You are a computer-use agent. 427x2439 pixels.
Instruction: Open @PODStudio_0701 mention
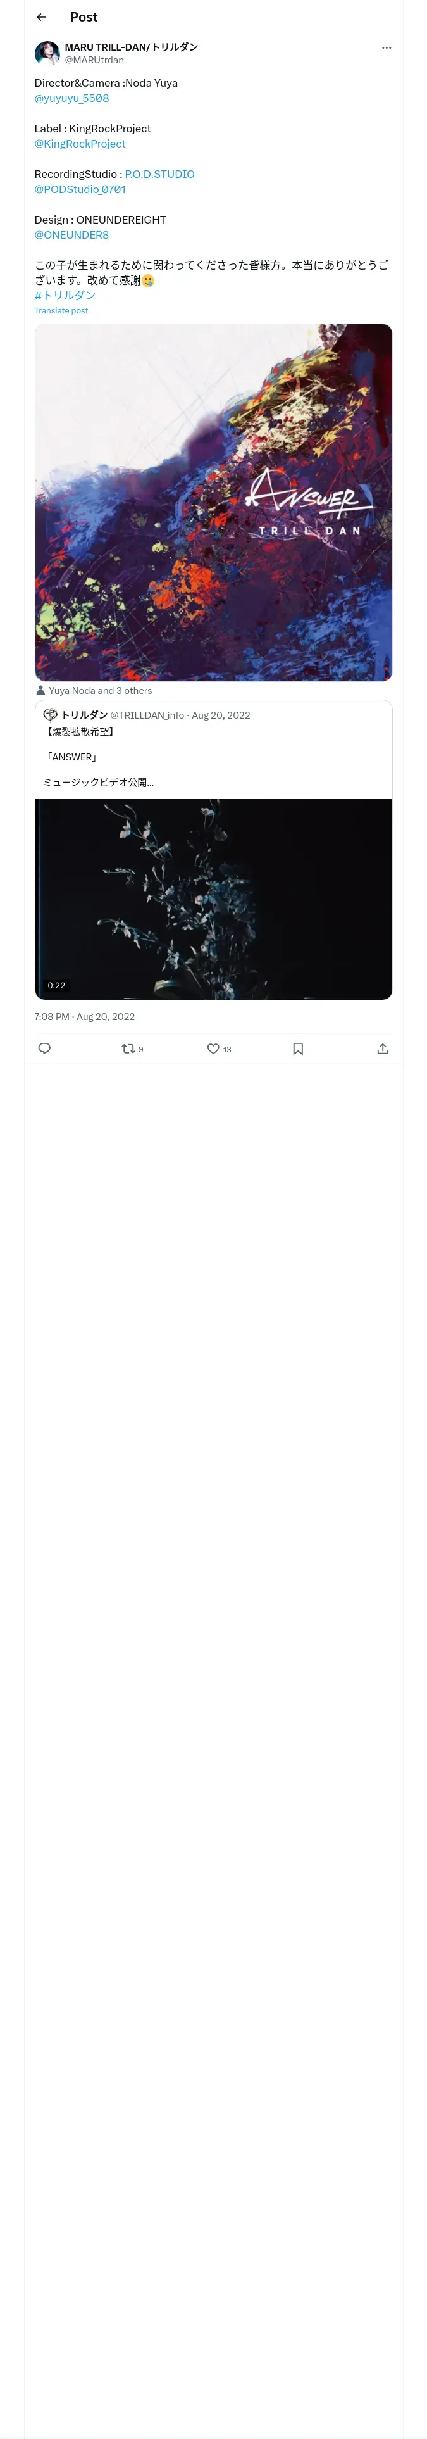pos(80,189)
